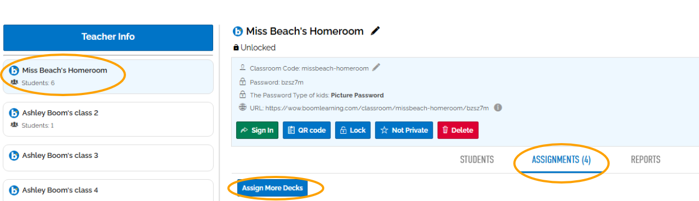Open the Reports tab

645,159
